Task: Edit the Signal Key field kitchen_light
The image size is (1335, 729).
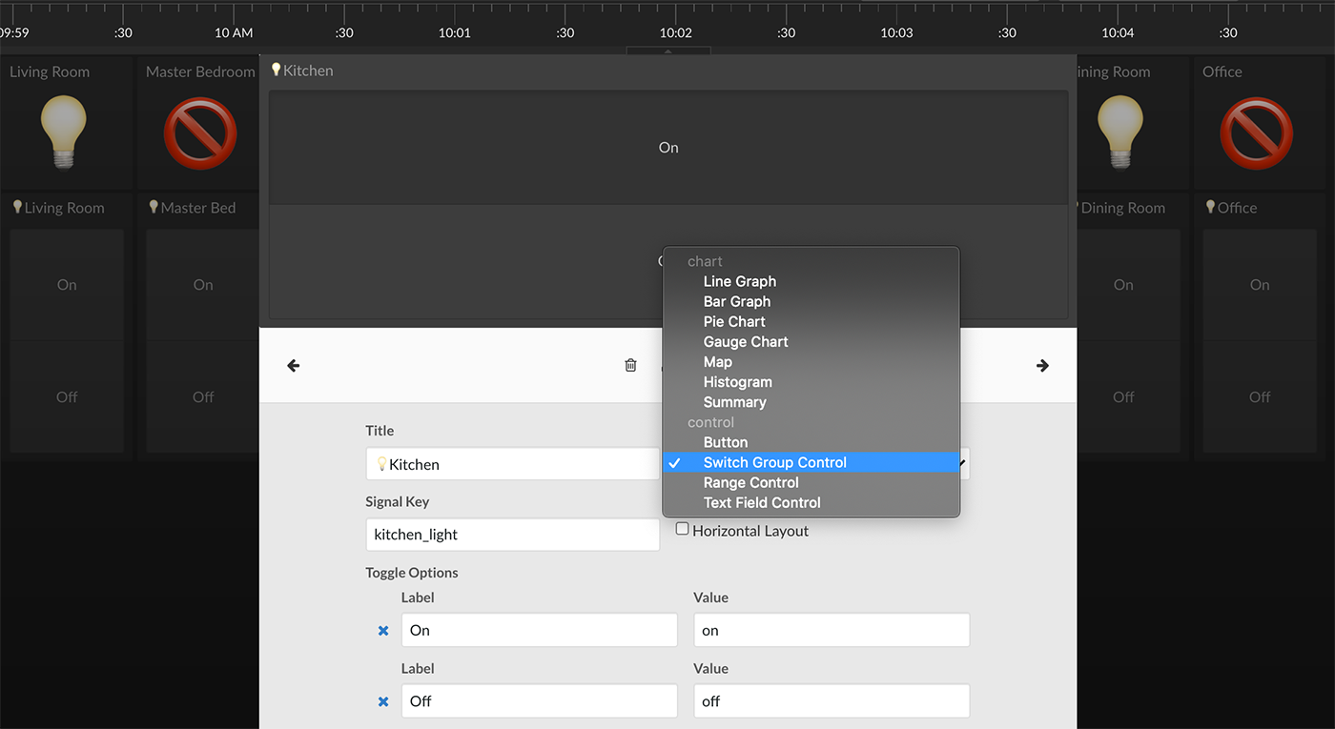Action: click(512, 535)
